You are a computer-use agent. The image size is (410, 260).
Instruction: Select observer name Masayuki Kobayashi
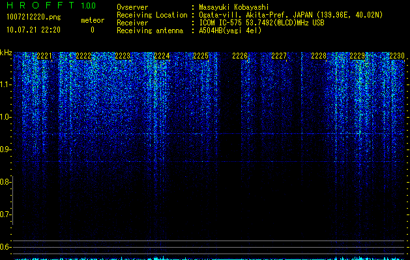234,7
